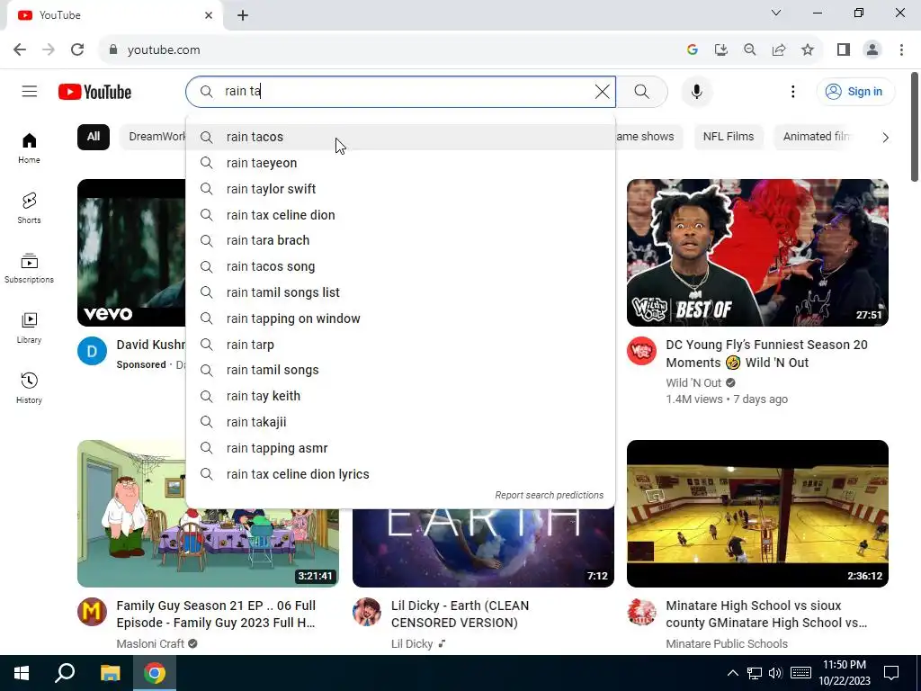The image size is (921, 691).
Task: Sign in to YouTube
Action: 855,92
